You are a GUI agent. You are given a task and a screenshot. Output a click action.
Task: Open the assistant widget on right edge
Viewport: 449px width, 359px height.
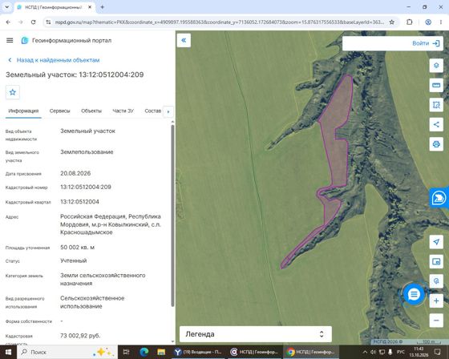pos(439,198)
